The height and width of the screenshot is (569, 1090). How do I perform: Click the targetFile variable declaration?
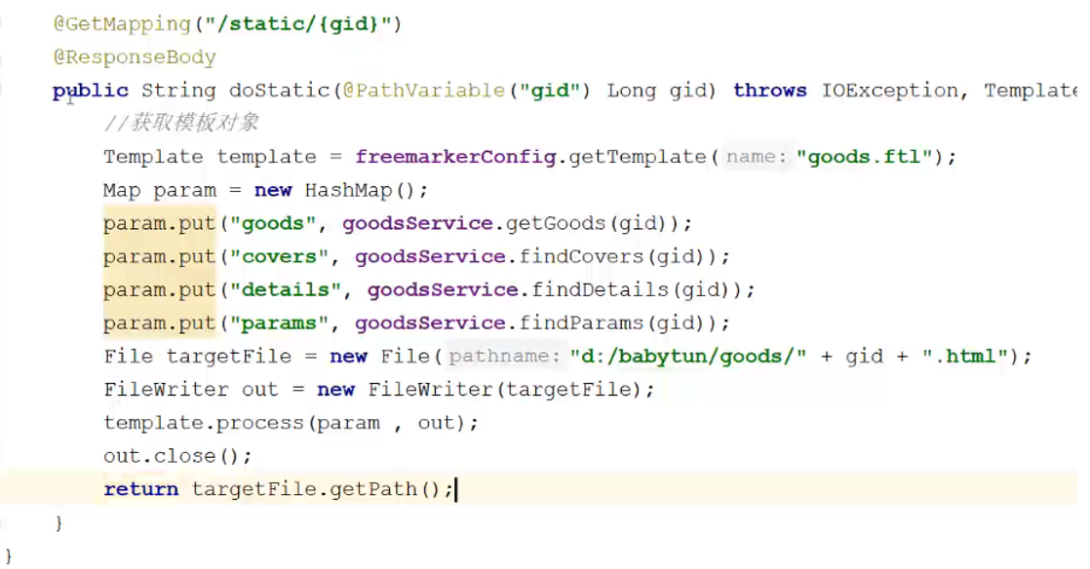229,357
